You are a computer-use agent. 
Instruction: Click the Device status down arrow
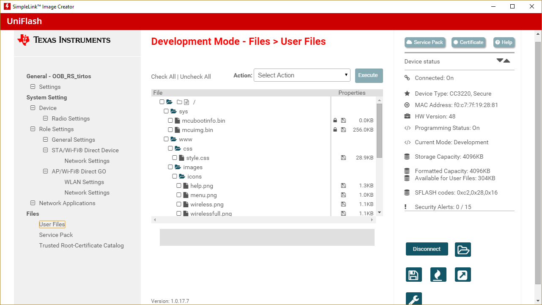(500, 60)
